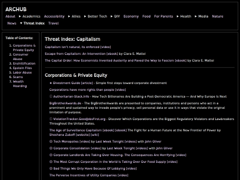Open the Travel page
Screen dimensions: 240x180
coord(54,23)
